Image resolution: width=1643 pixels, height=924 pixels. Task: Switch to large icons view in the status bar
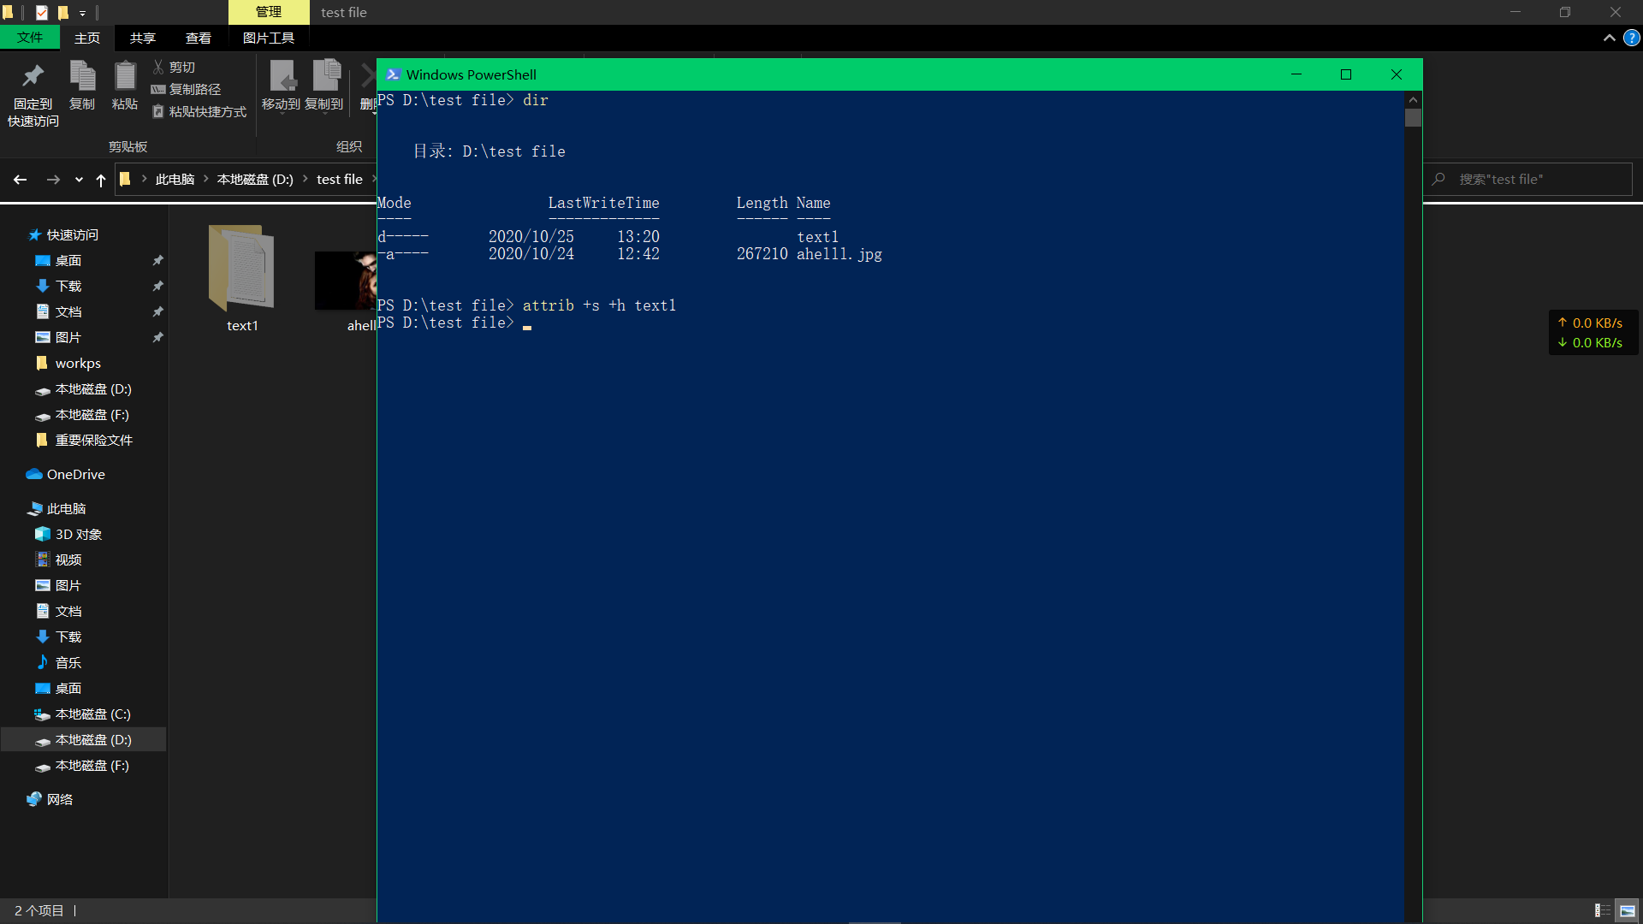[1628, 910]
